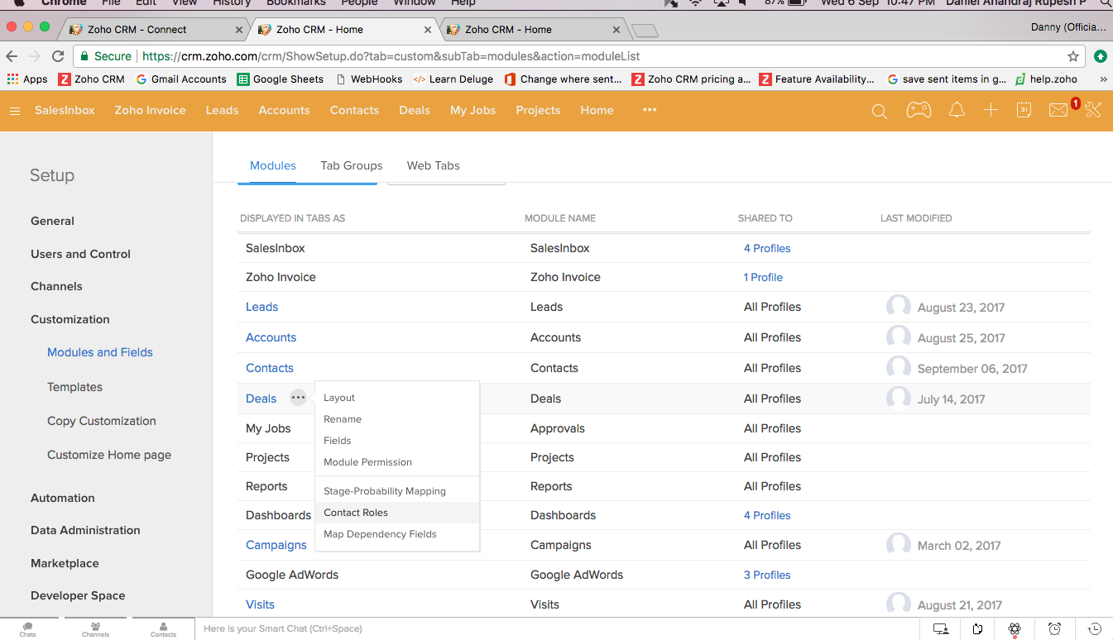Open the Learn Deluge bookmark
Viewport: 1113px width, 640px height.
[x=453, y=79]
